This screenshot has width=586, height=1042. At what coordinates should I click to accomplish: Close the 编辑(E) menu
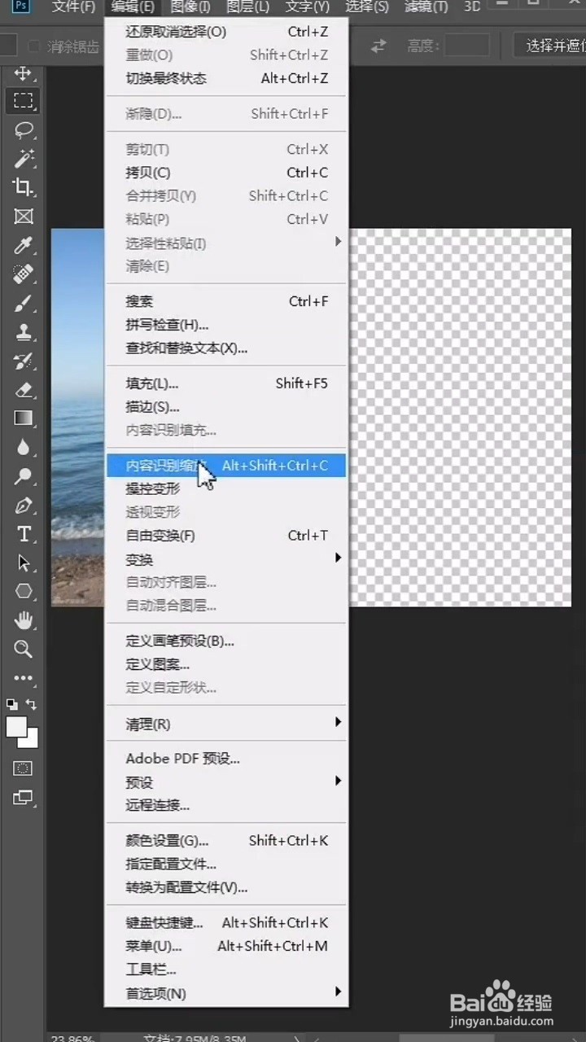click(x=133, y=7)
